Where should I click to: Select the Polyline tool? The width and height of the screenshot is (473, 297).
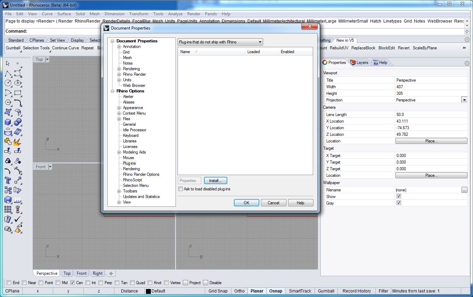point(8,73)
